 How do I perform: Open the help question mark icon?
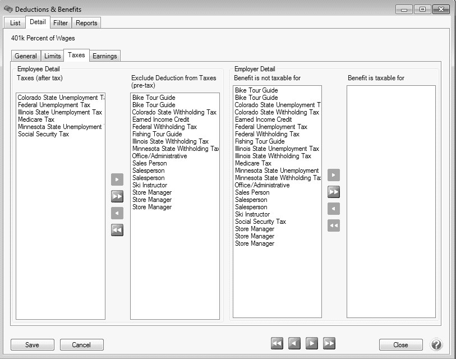(436, 344)
